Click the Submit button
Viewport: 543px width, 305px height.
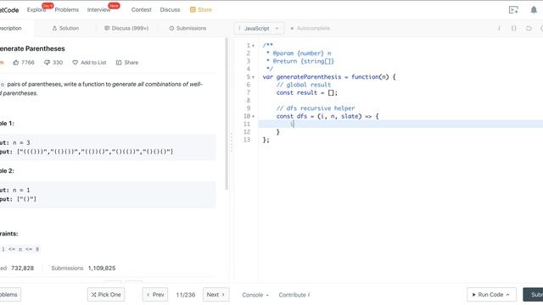pos(533,295)
